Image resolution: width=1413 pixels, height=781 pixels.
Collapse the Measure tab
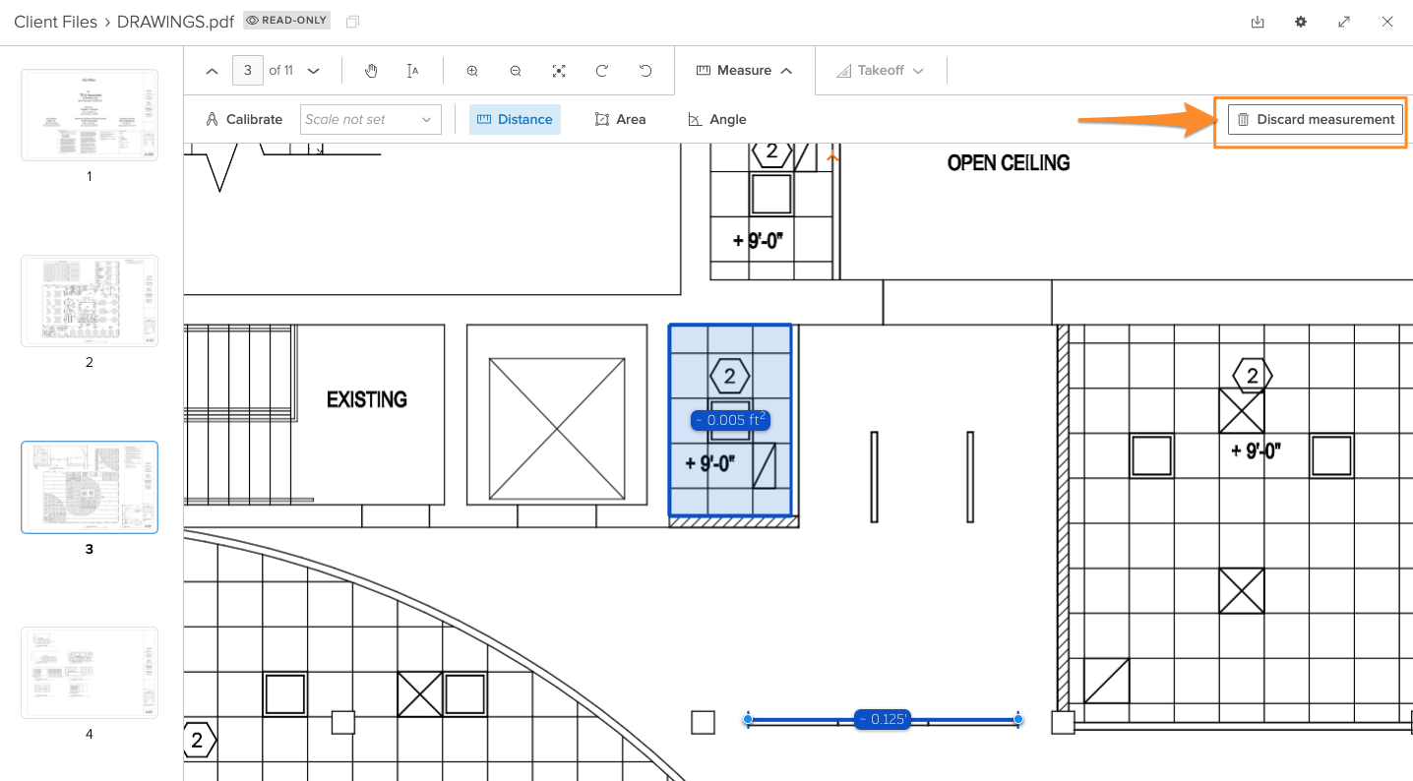pos(745,71)
